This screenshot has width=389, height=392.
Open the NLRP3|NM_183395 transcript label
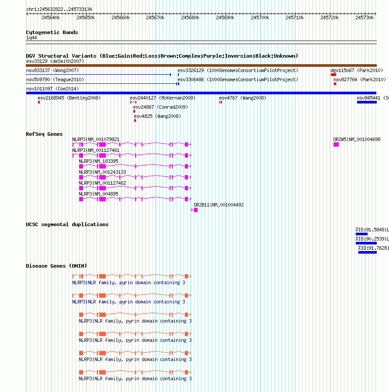pos(98,161)
